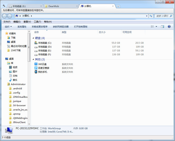Collapse the 其他 (3) group
175x141 pixels.
pos(33,59)
